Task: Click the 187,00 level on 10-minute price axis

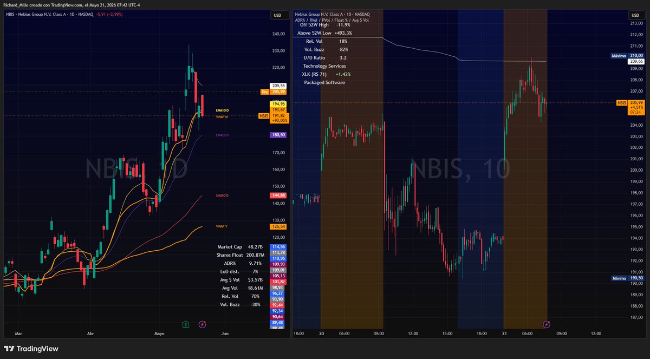Action: point(636,317)
